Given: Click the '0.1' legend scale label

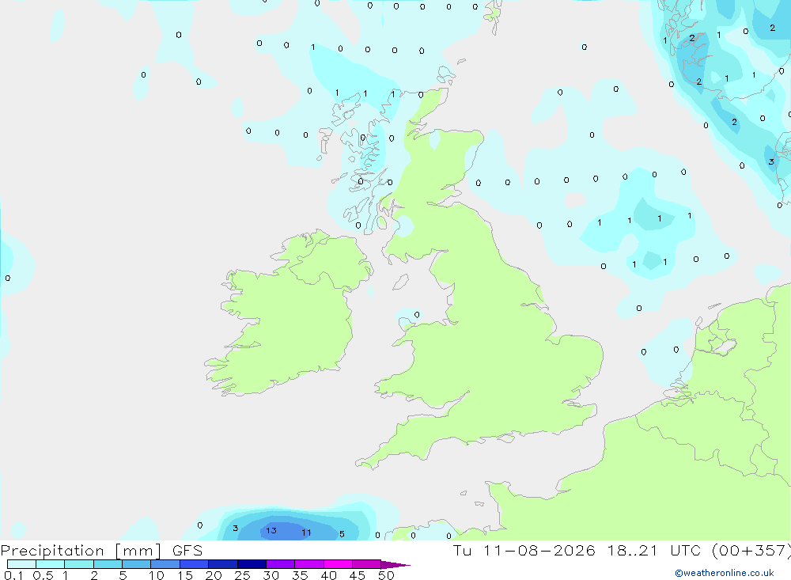Looking at the screenshot, I should [x=13, y=575].
